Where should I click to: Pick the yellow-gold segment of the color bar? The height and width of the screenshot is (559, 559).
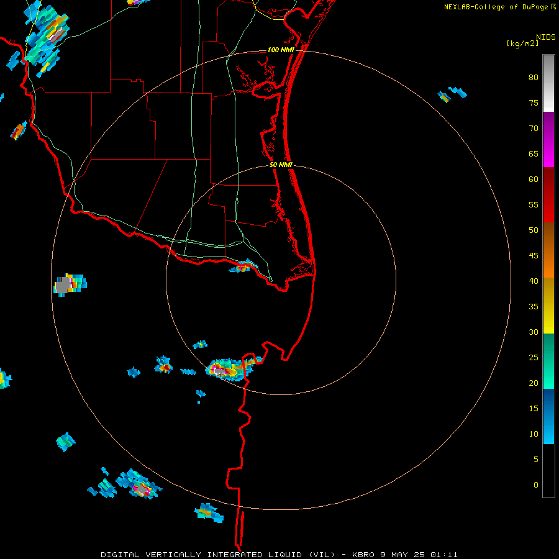click(x=548, y=306)
